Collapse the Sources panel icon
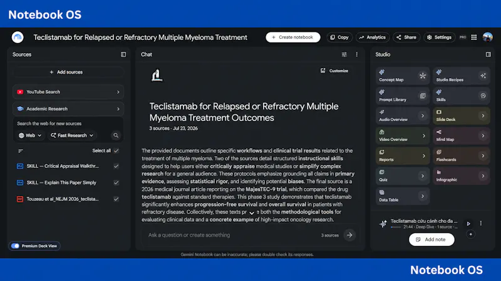The width and height of the screenshot is (501, 281). (123, 54)
